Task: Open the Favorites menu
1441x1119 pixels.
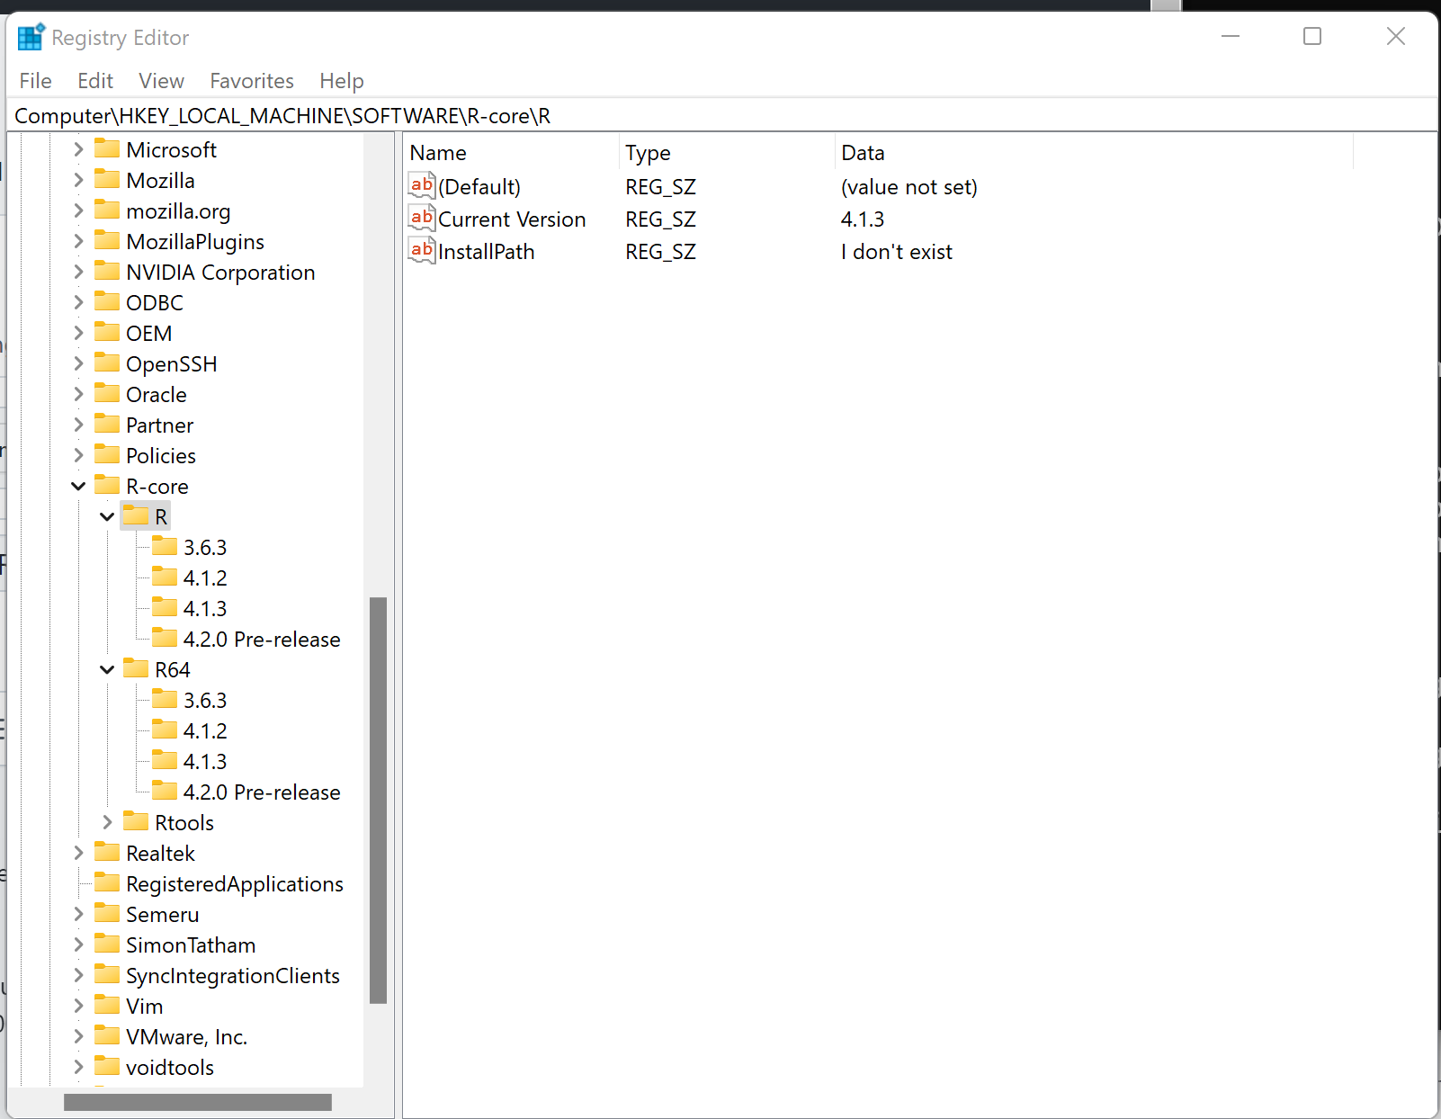Action: [251, 81]
